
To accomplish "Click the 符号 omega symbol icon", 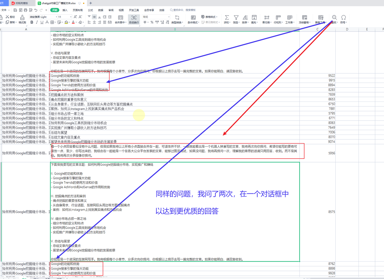I will pos(343,18).
